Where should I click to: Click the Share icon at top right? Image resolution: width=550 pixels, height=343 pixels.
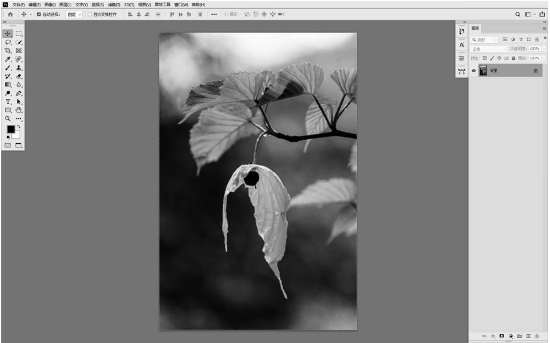(x=542, y=15)
